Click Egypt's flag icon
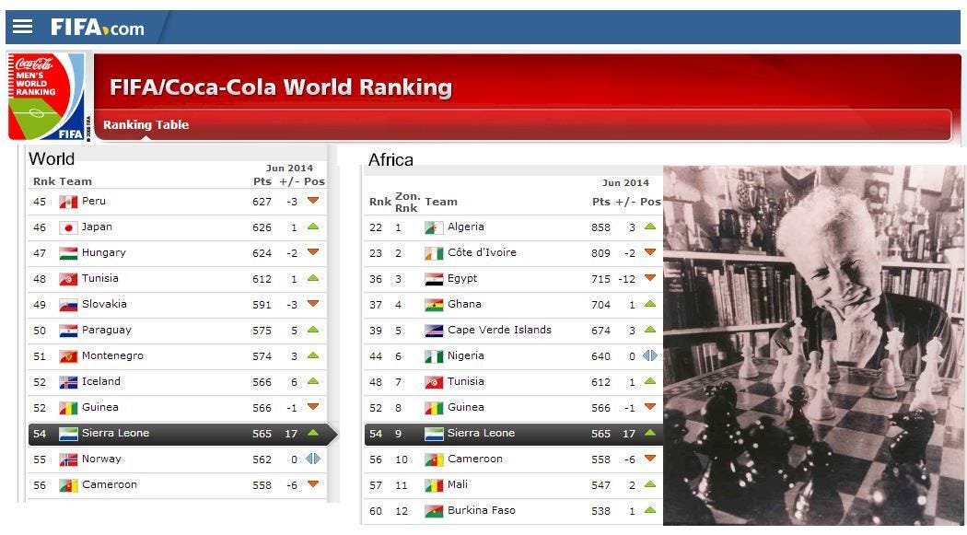Image resolution: width=967 pixels, height=535 pixels. pyautogui.click(x=434, y=279)
